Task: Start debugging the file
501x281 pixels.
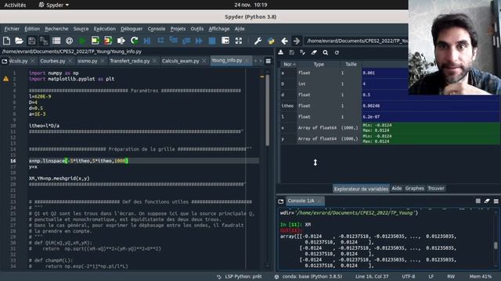Action: coord(147,41)
